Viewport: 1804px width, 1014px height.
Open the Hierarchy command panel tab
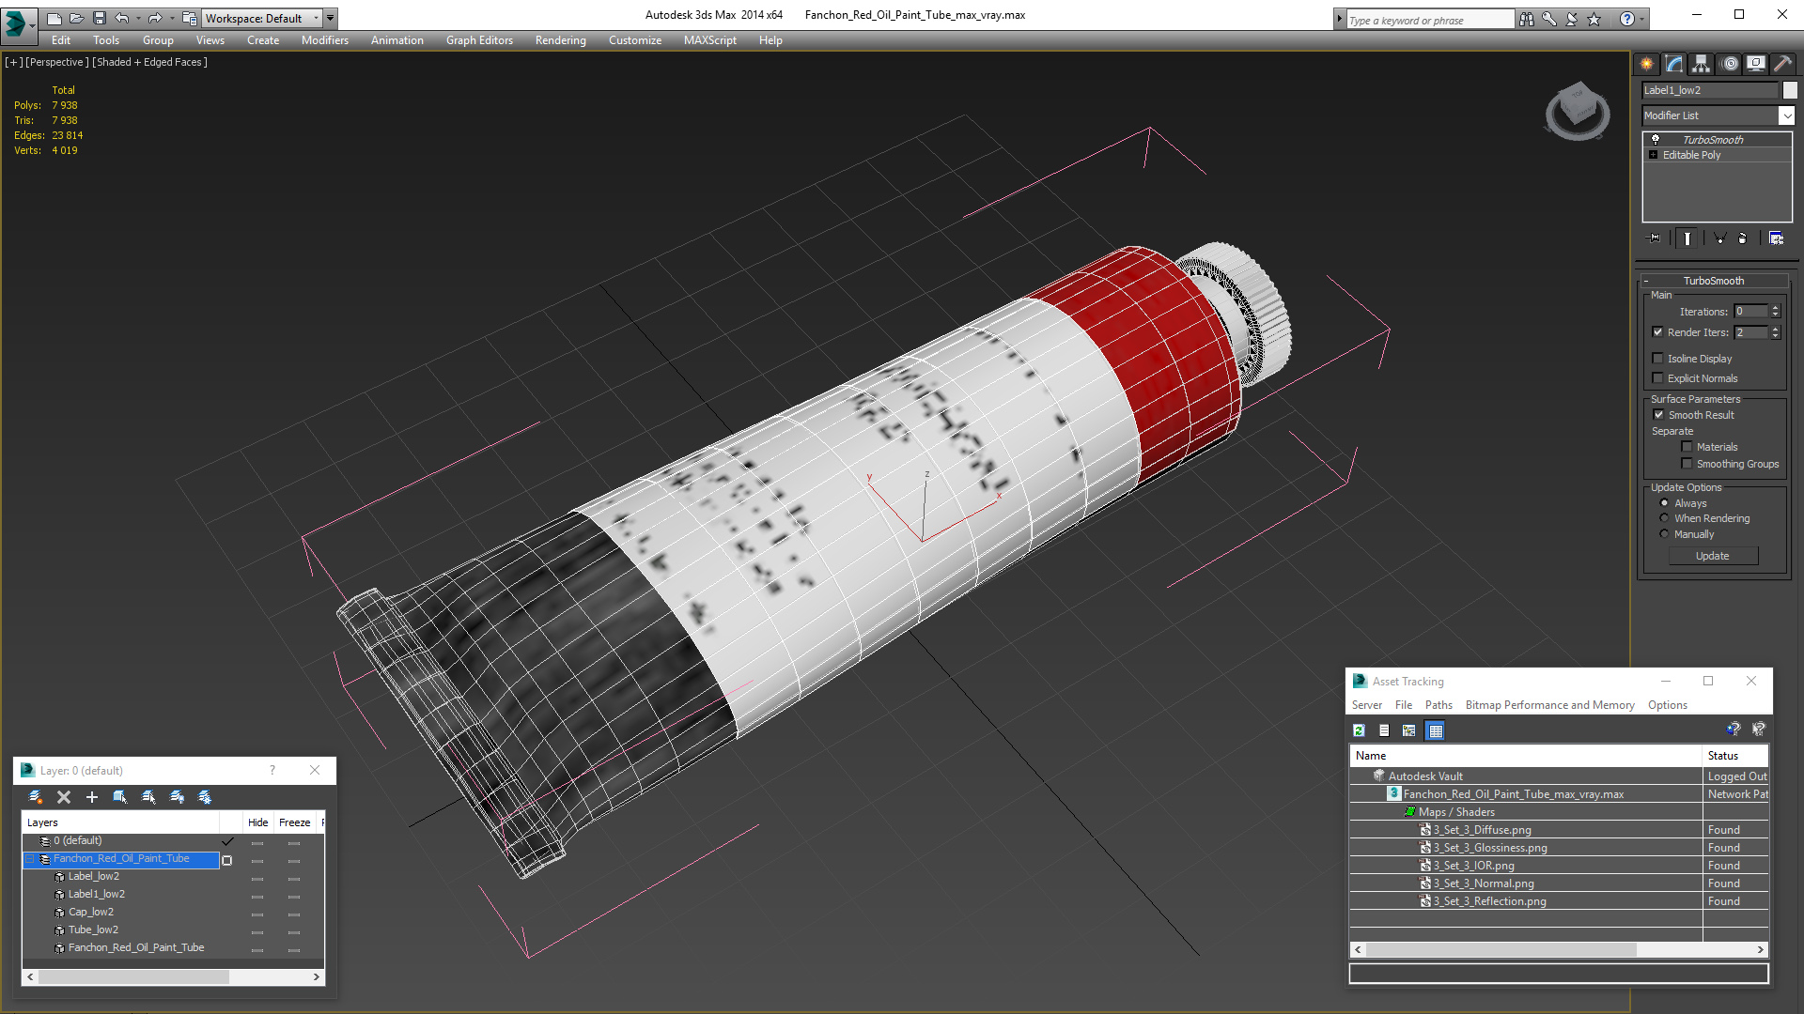[x=1701, y=64]
